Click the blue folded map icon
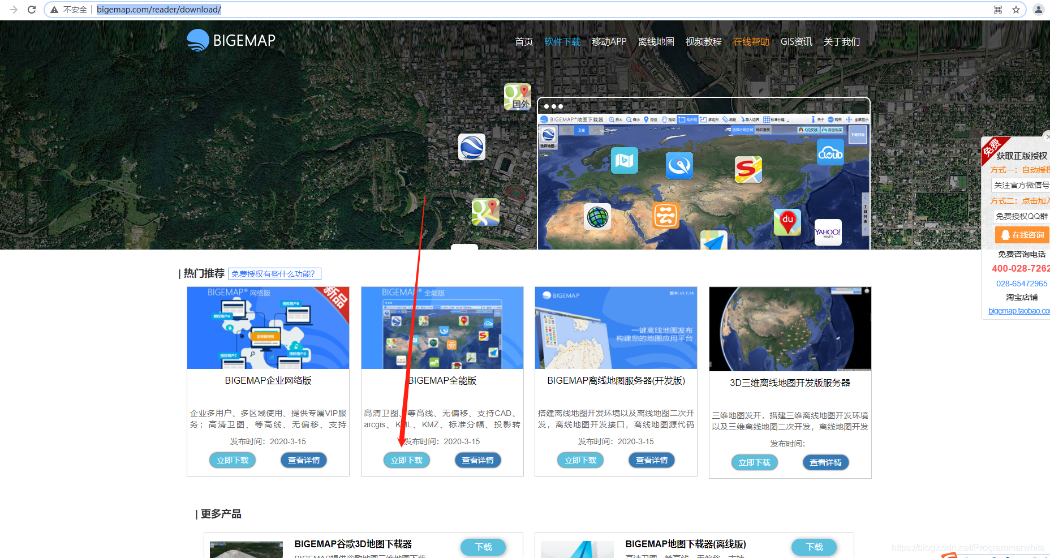 click(x=625, y=161)
